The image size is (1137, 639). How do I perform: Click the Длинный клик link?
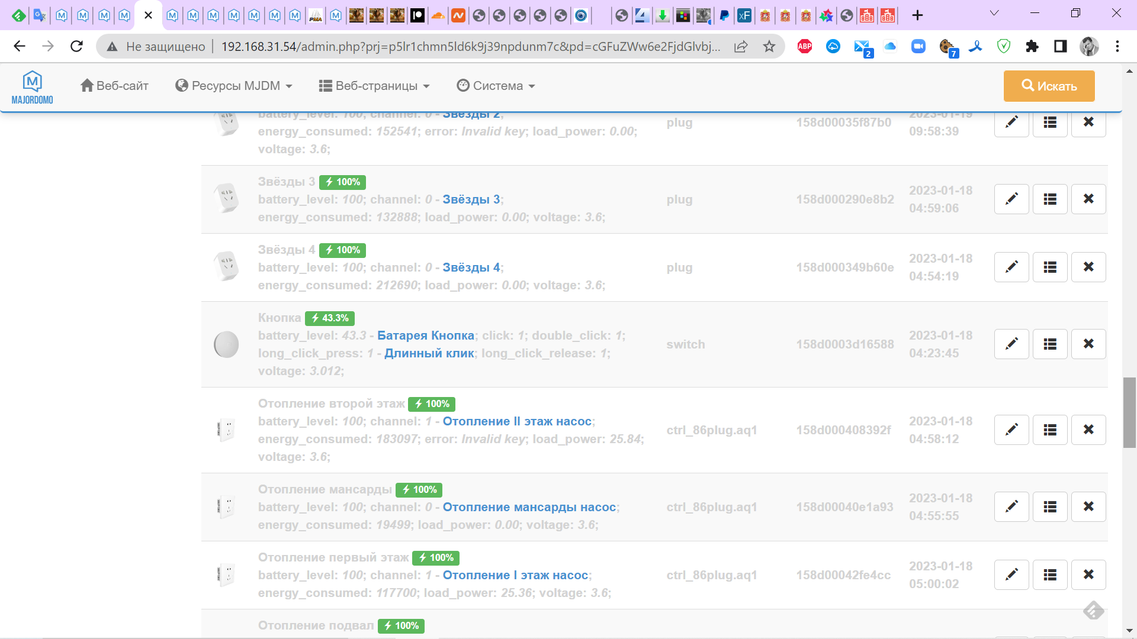[x=429, y=353]
